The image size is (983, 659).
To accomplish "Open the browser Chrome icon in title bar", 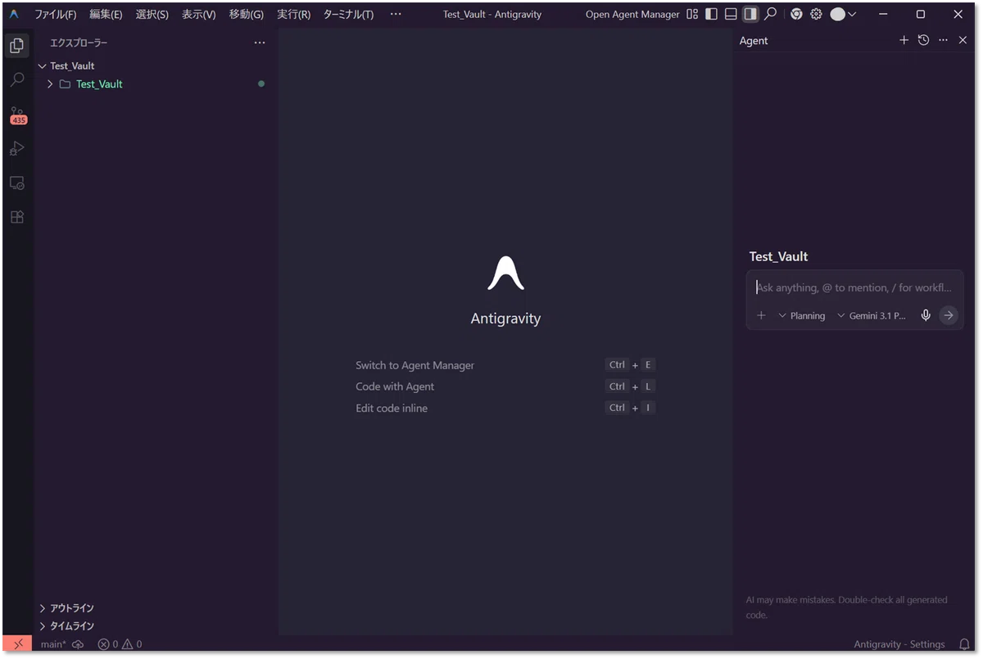I will tap(796, 14).
